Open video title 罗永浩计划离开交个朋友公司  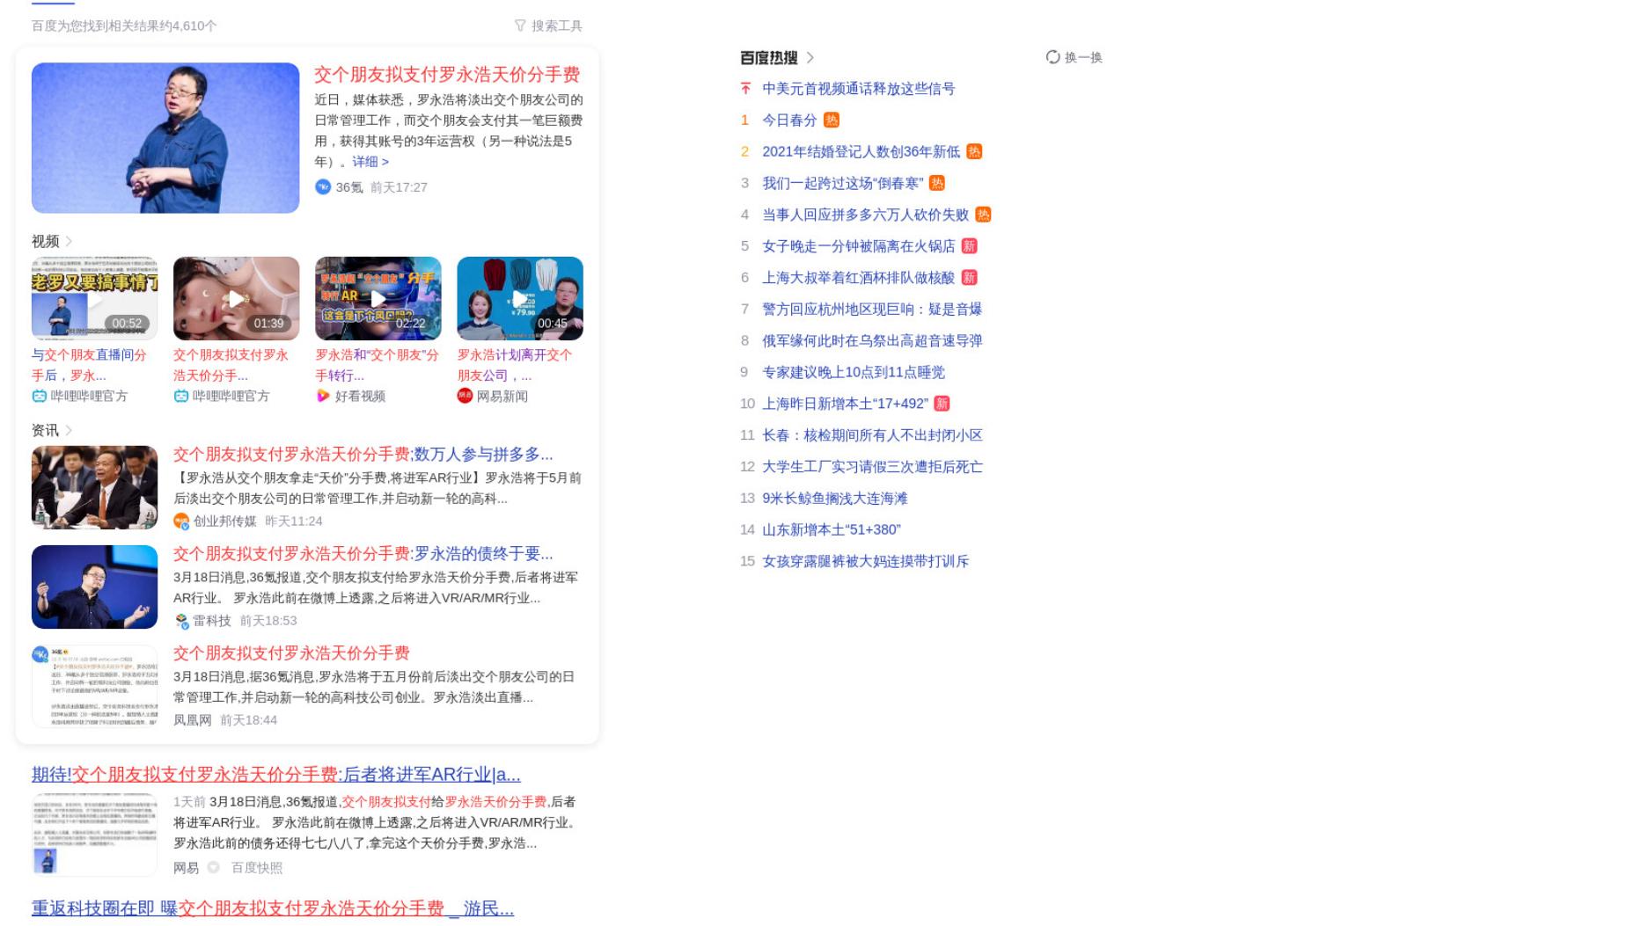click(515, 366)
